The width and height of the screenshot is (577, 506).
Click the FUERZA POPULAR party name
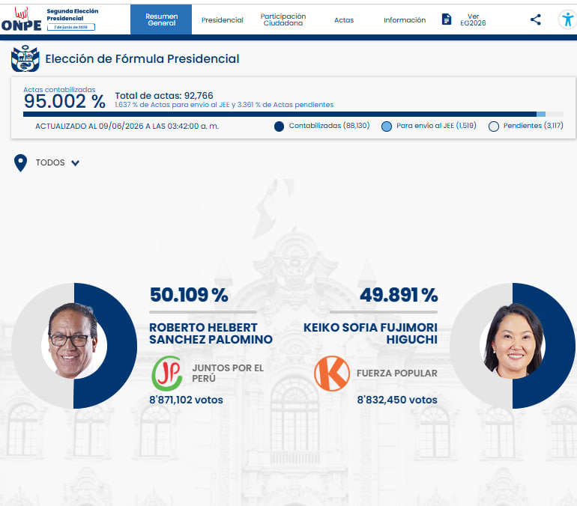pyautogui.click(x=397, y=374)
